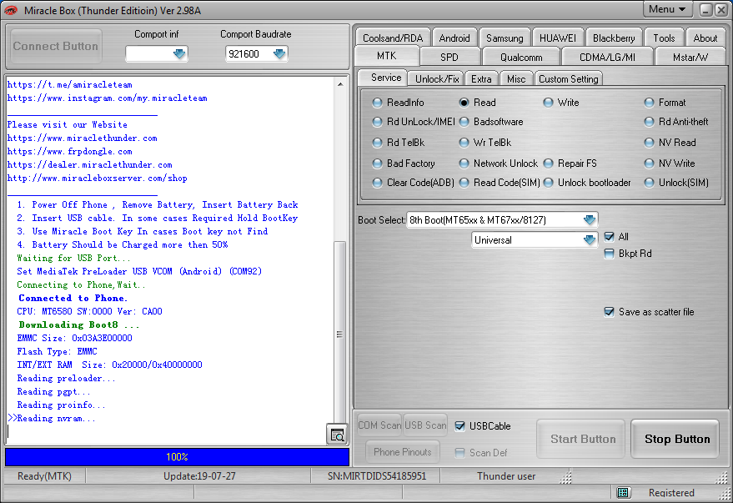Viewport: 733px width, 503px height.
Task: Select the Wr TelBk radio button
Action: click(485, 143)
